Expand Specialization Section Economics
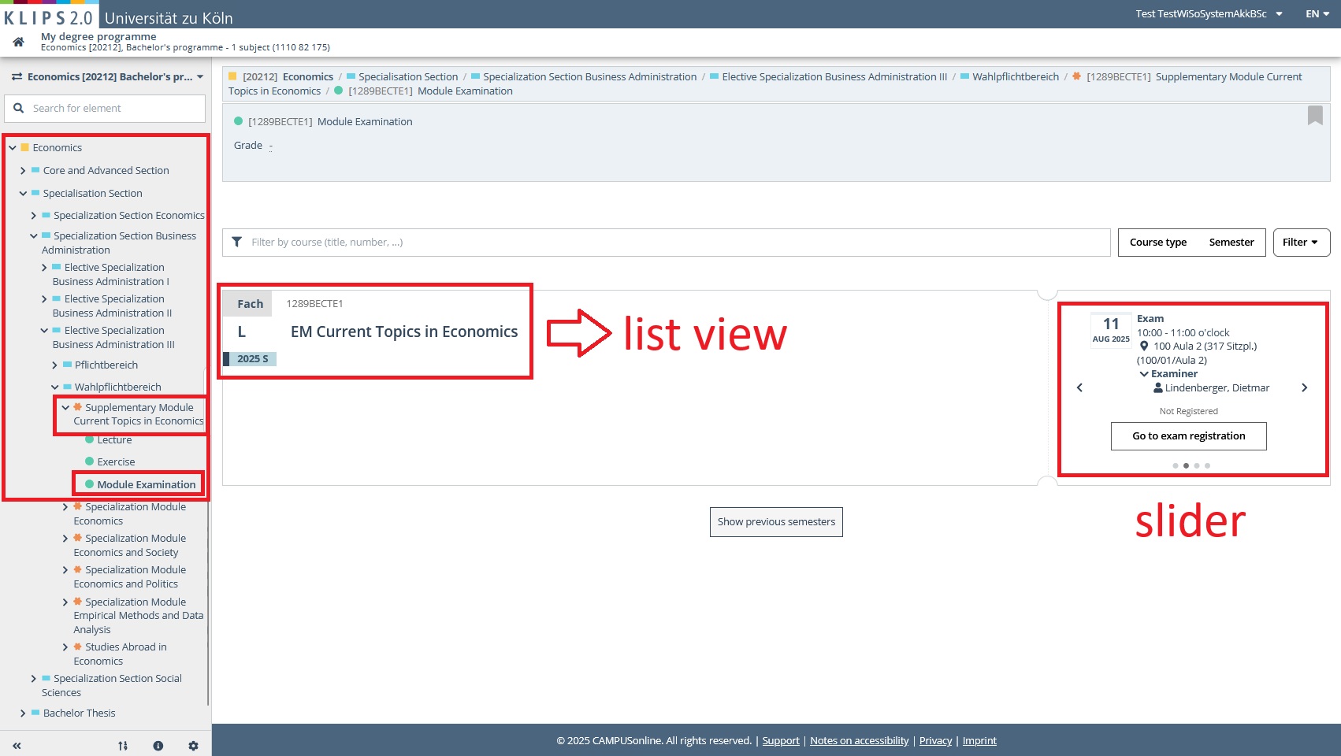Image resolution: width=1341 pixels, height=756 pixels. pyautogui.click(x=34, y=216)
